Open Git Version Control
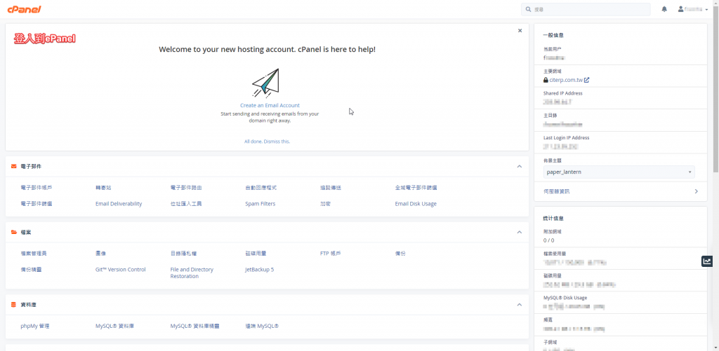 pos(121,270)
